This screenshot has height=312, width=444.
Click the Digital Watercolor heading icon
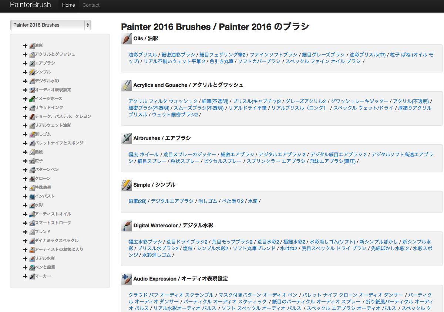click(x=127, y=226)
